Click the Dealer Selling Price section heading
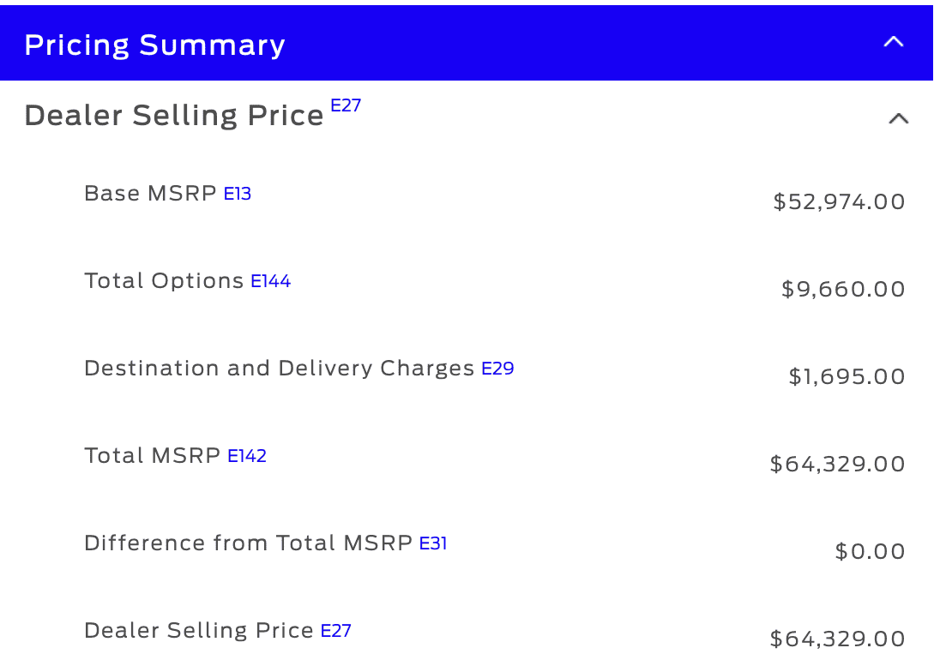The width and height of the screenshot is (940, 672). (174, 116)
